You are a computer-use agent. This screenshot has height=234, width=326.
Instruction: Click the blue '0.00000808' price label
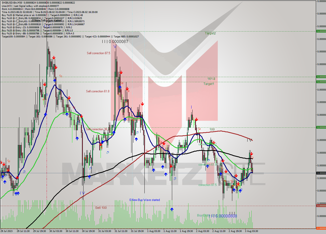[227, 216]
